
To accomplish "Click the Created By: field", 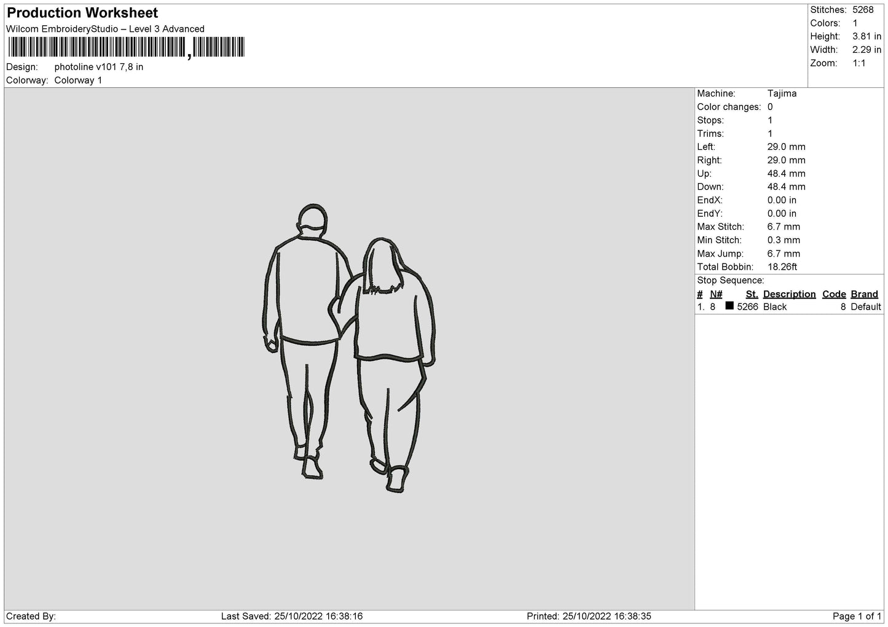I will [31, 617].
